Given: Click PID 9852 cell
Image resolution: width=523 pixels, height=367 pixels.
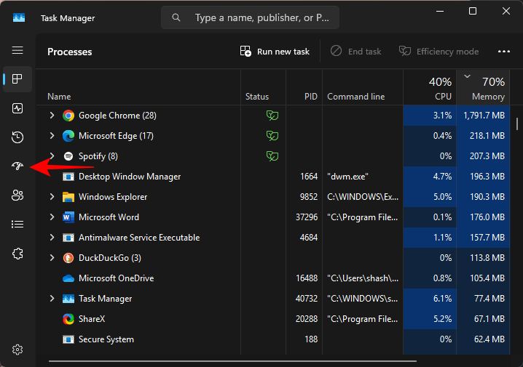Looking at the screenshot, I should pyautogui.click(x=309, y=197).
